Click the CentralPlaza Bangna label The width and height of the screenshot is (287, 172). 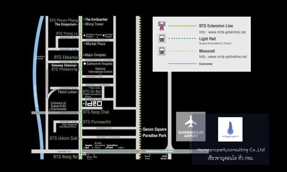pos(112,147)
